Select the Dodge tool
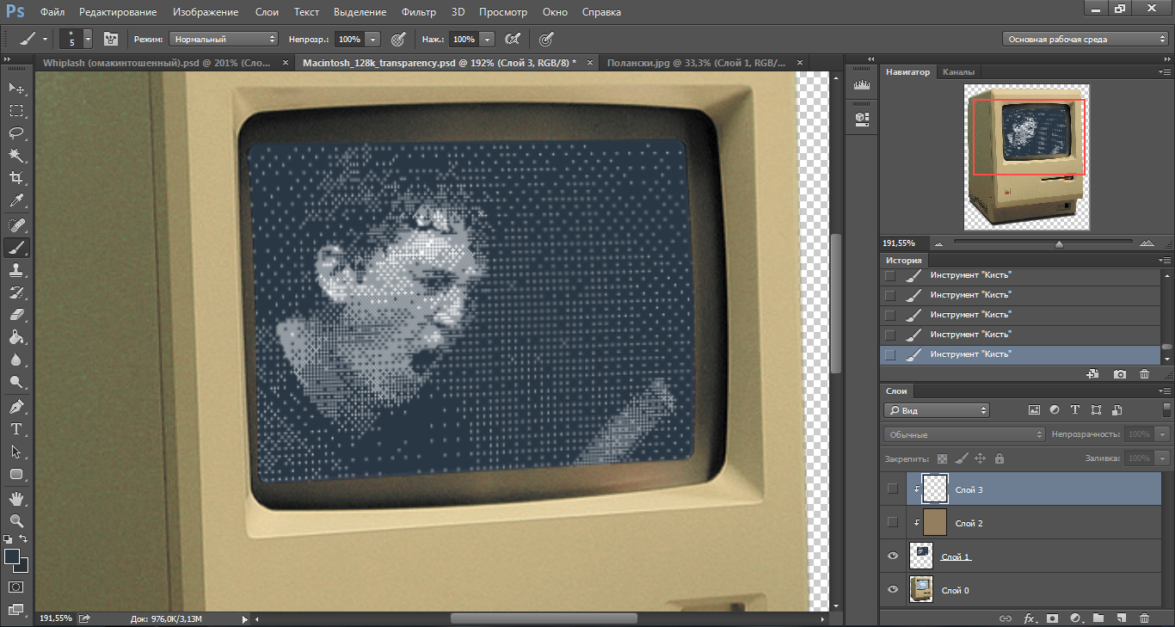Screen dimensions: 1175x627 (x=16, y=383)
